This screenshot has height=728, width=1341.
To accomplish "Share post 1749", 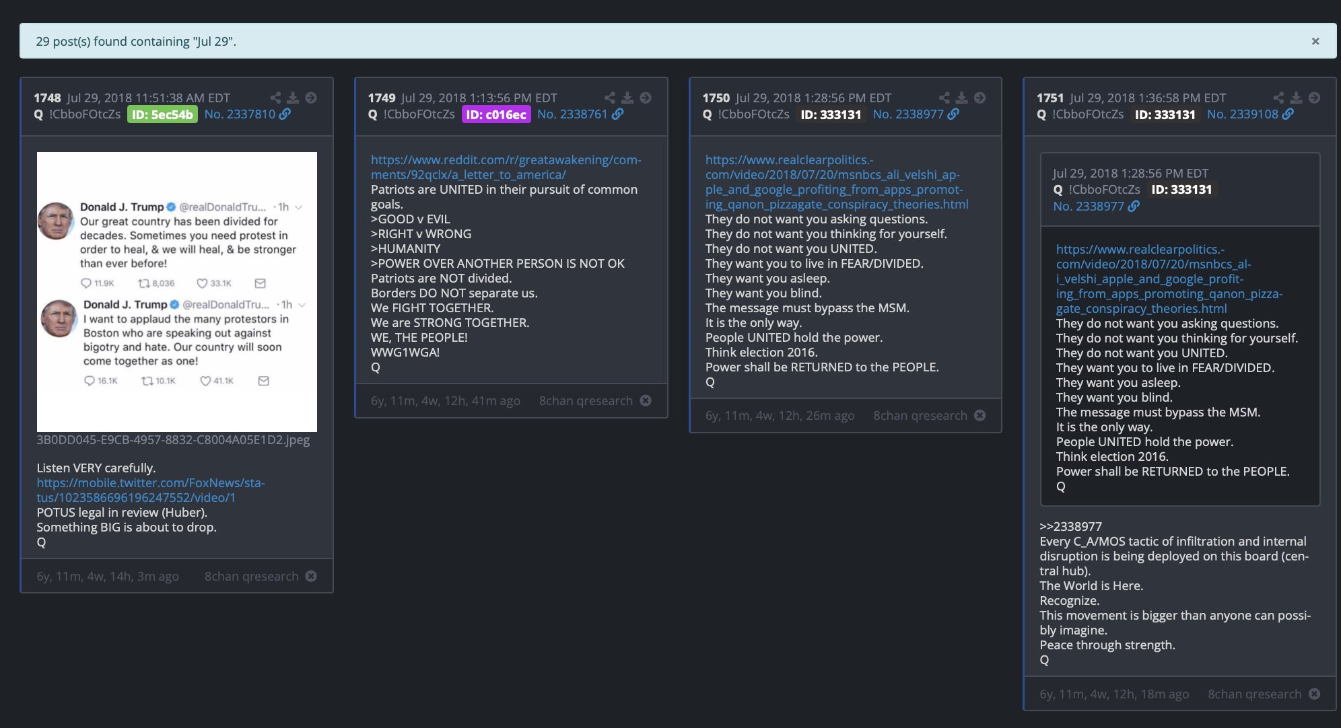I will [x=610, y=98].
